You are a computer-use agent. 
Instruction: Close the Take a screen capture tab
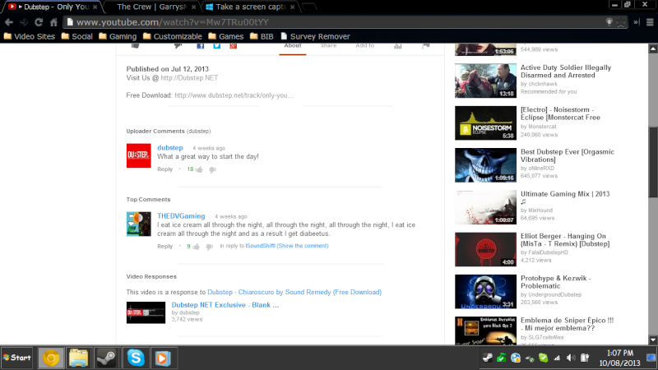[x=293, y=7]
